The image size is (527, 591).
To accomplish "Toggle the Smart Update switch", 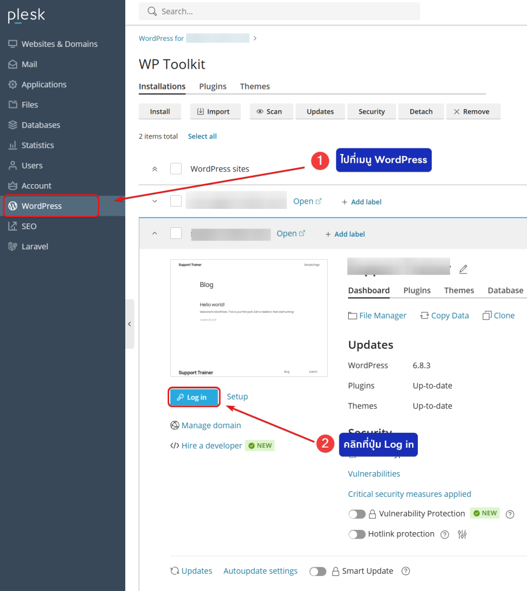I will [x=317, y=571].
